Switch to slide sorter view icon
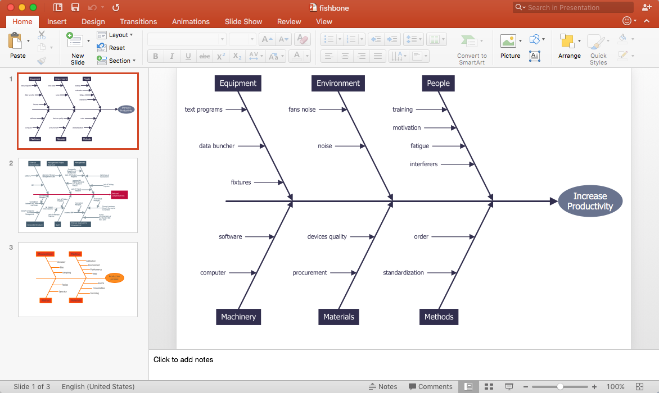Screen dimensions: 659x393 click(489, 387)
